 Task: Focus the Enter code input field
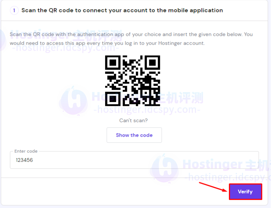pyautogui.click(x=134, y=160)
